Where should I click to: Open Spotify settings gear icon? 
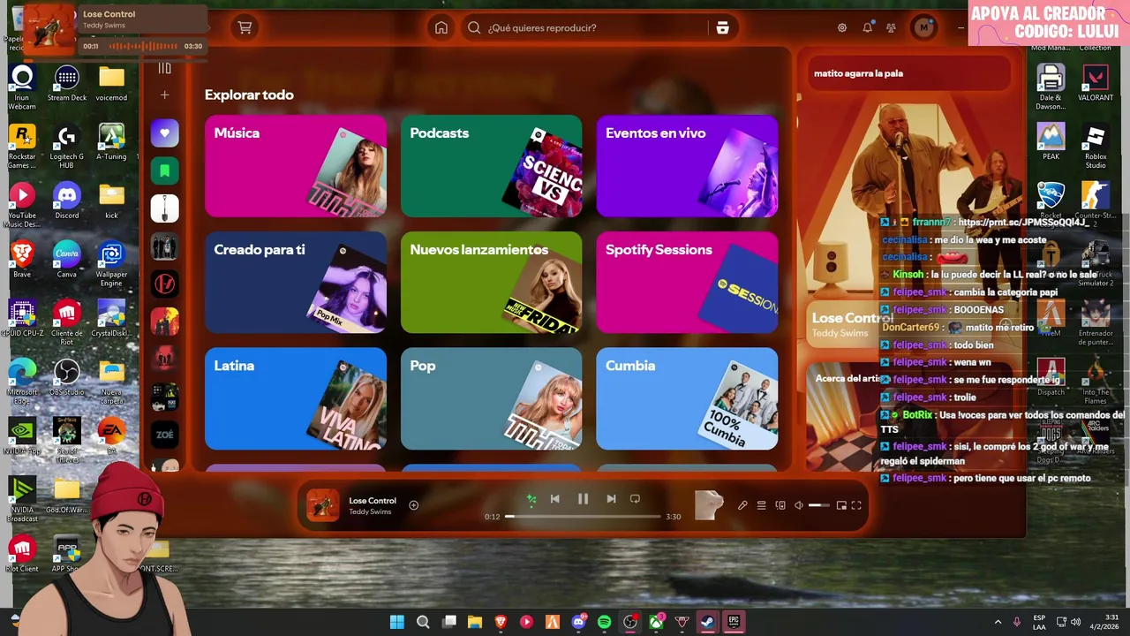coord(842,27)
